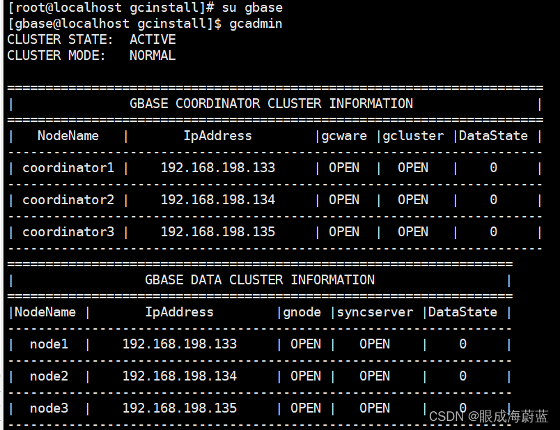The height and width of the screenshot is (430, 560).
Task: Select node2's IP 192.168.198.134
Action: pyautogui.click(x=180, y=376)
